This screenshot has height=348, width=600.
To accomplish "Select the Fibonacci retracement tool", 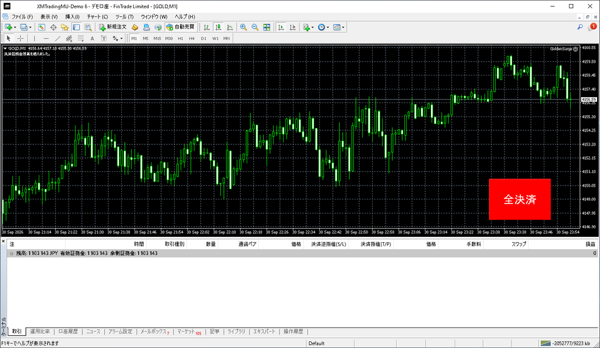I will (81, 38).
